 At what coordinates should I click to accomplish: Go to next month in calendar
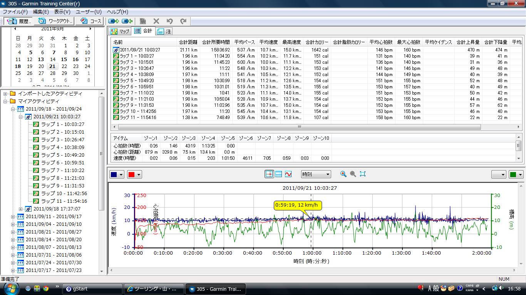tap(90, 29)
